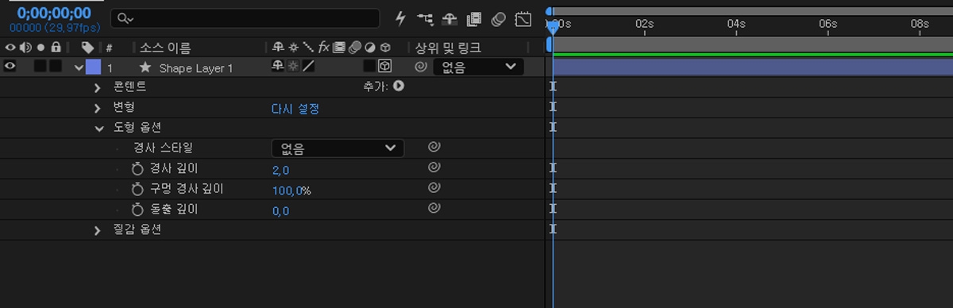953x308 pixels.
Task: Toggle lock switch for Shape Layer 1
Action: 55,67
